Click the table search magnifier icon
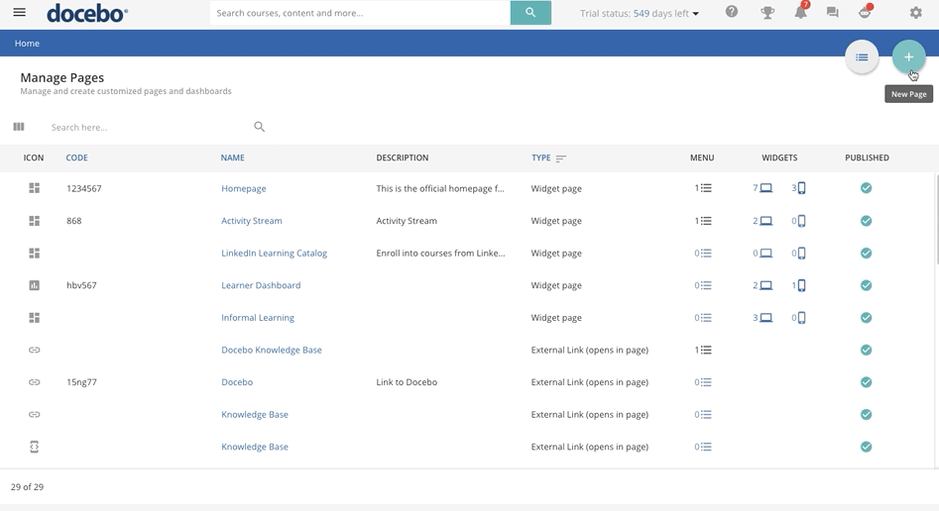 coord(260,126)
